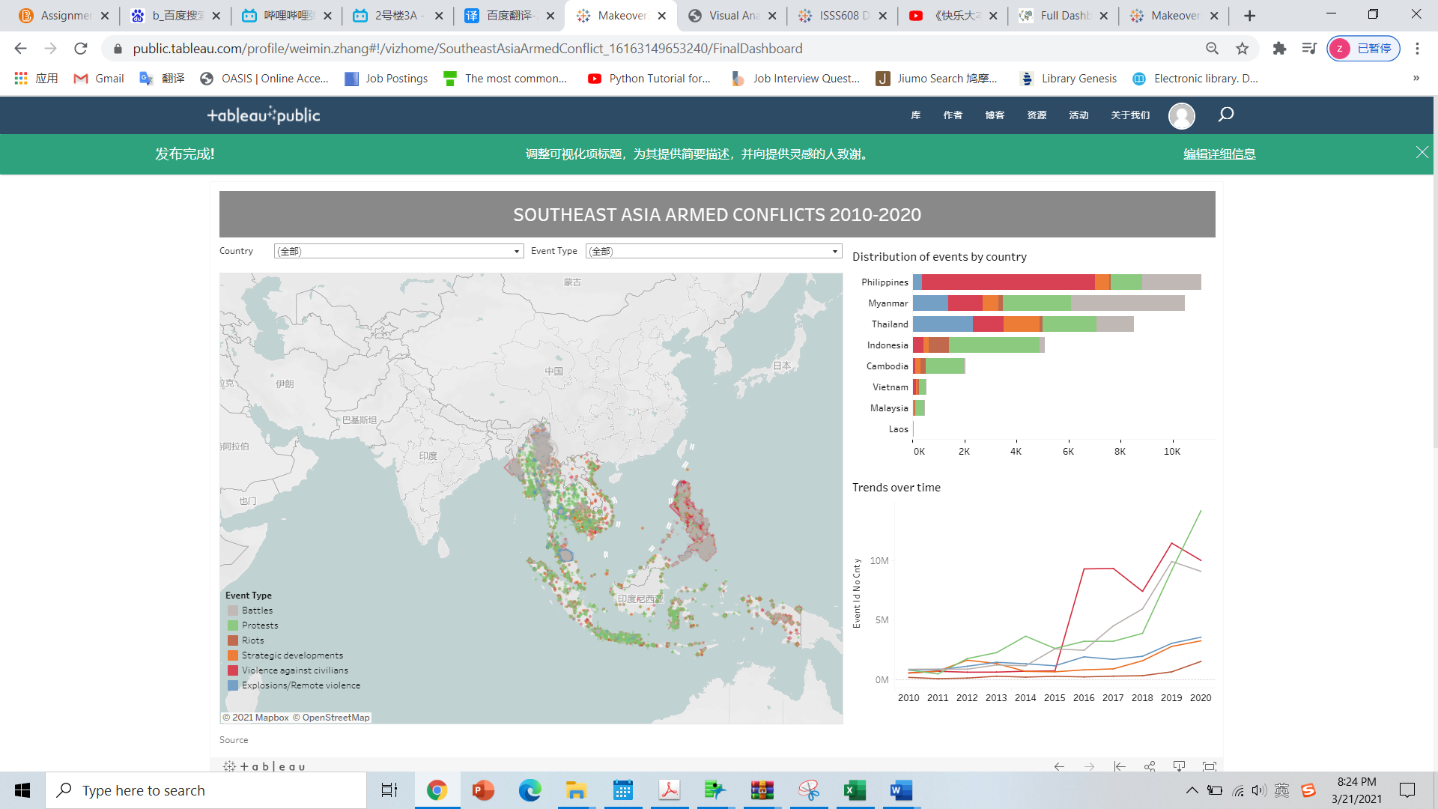1438x809 pixels.
Task: Expand the Event Type filter dropdown
Action: coord(834,252)
